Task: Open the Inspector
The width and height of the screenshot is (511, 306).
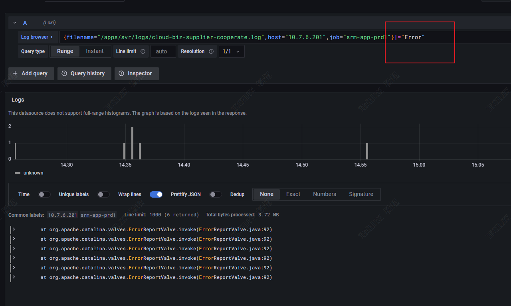Action: 137,74
